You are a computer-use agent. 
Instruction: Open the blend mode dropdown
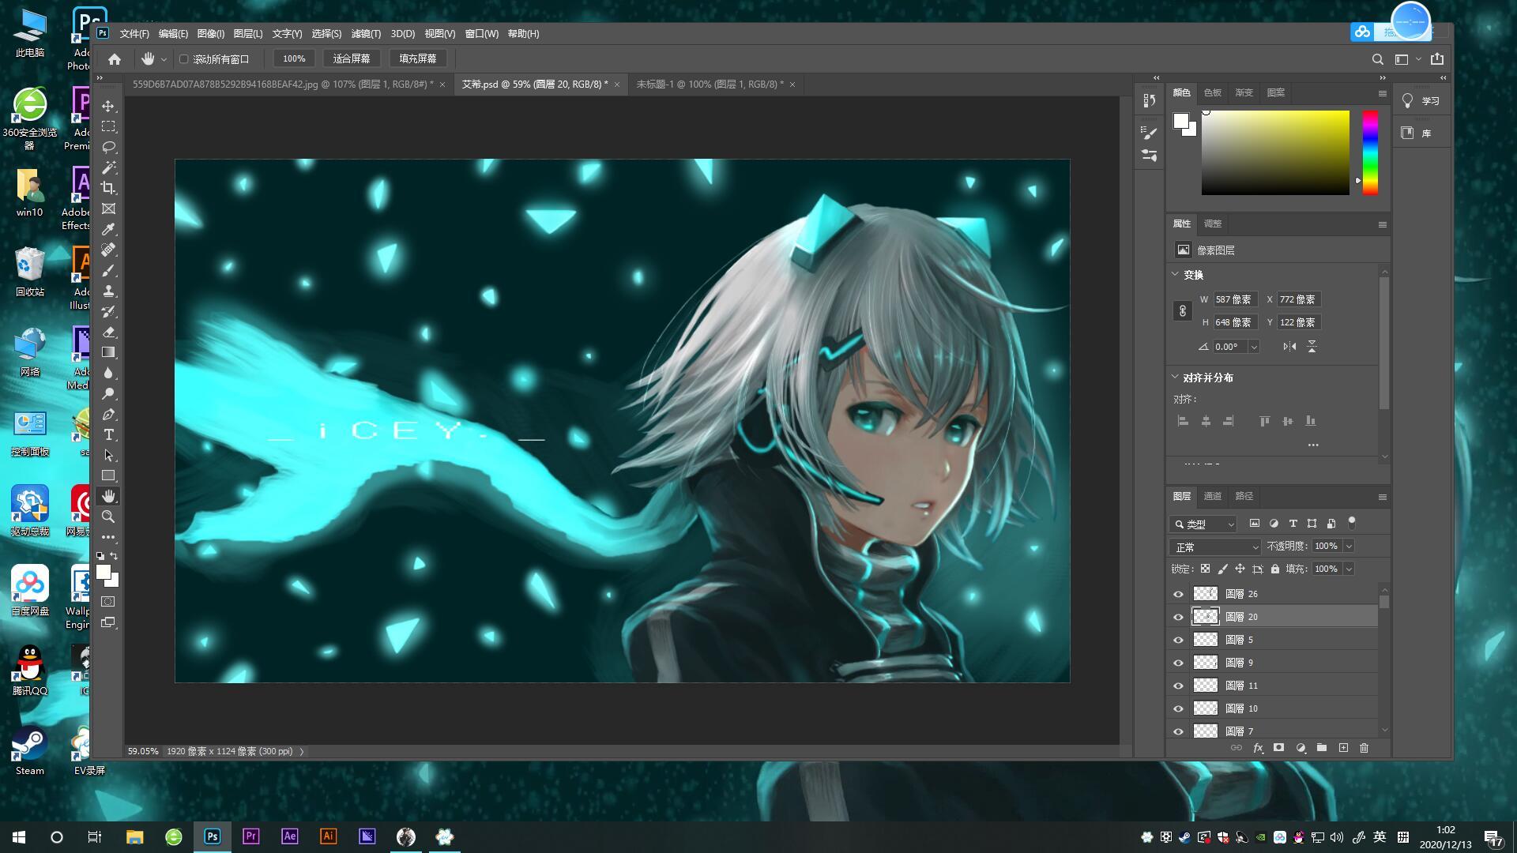1215,547
